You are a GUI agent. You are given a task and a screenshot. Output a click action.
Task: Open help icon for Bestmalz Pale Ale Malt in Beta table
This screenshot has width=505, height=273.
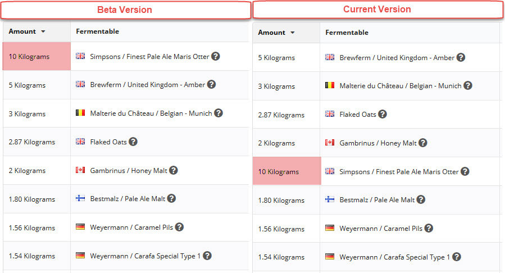(172, 198)
